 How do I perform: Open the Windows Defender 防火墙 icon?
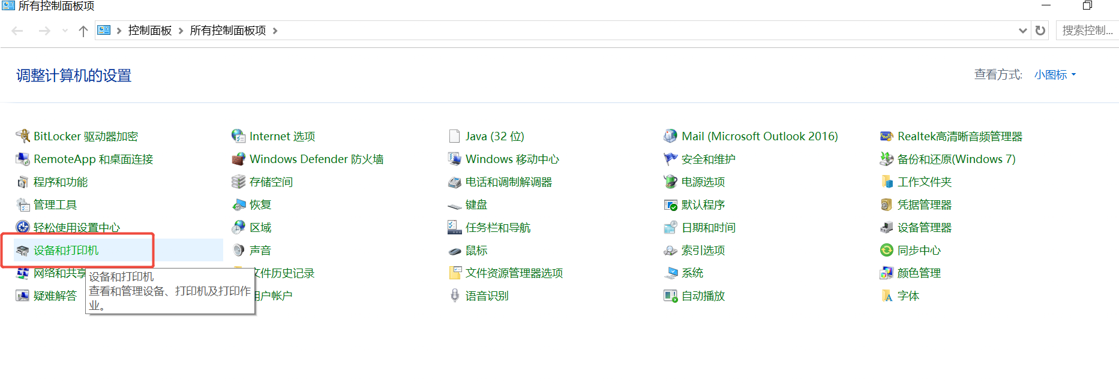pyautogui.click(x=239, y=159)
